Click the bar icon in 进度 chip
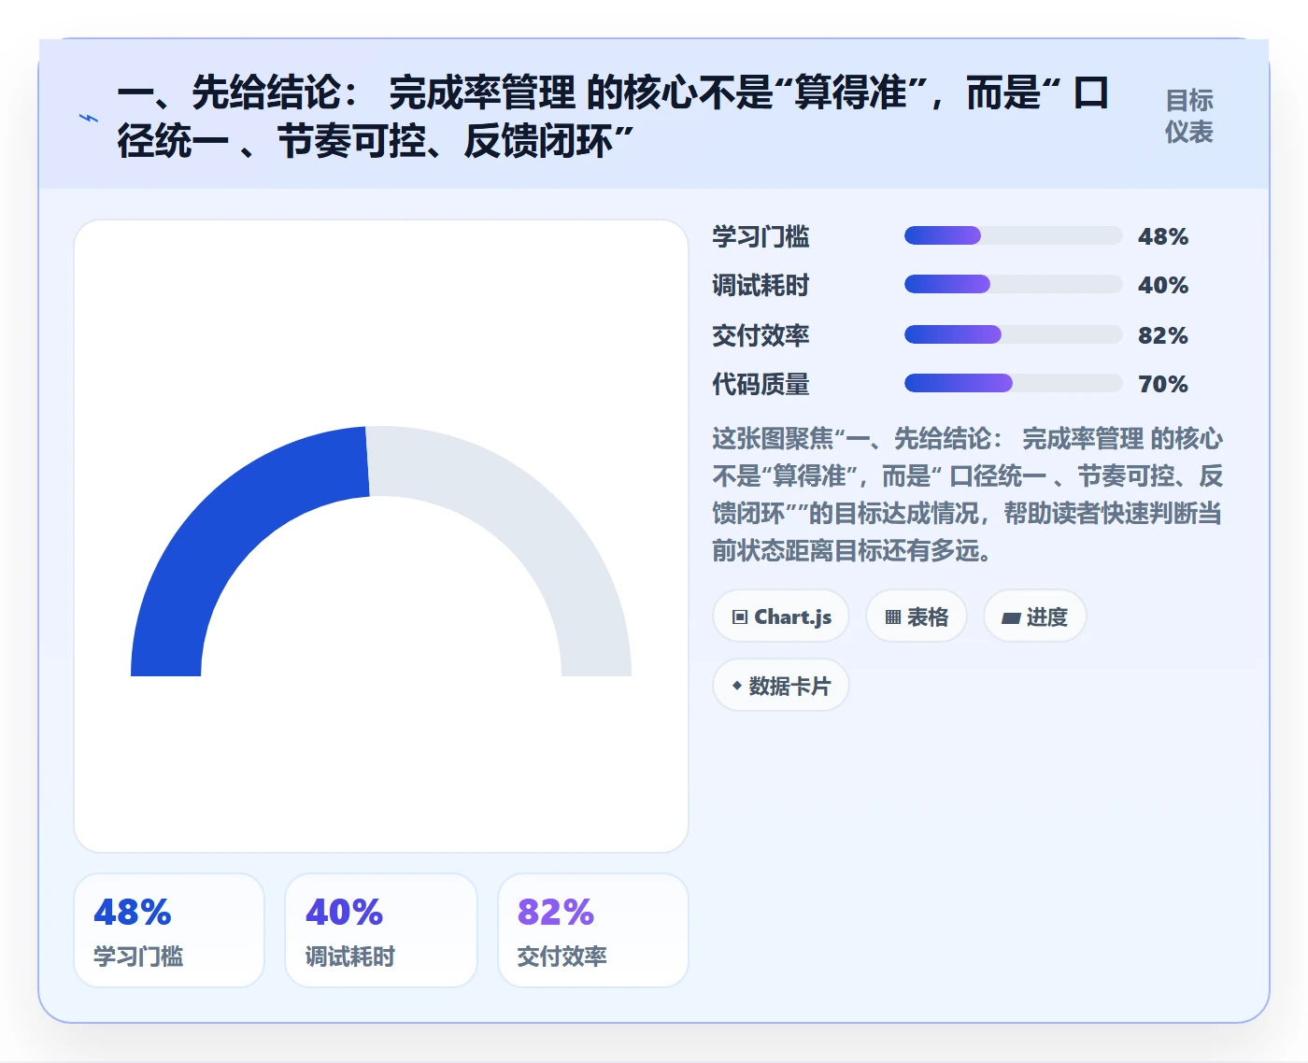Image resolution: width=1308 pixels, height=1063 pixels. [1011, 618]
